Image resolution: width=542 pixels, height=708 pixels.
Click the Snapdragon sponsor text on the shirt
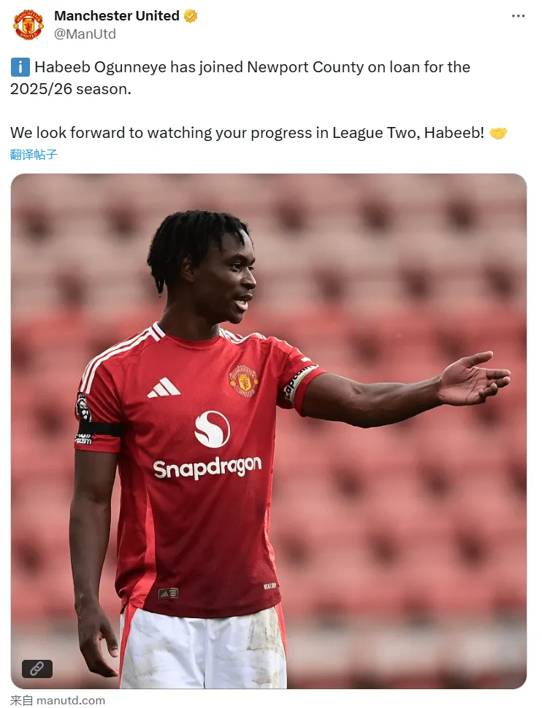tap(207, 468)
